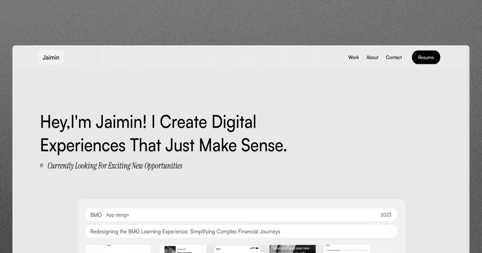This screenshot has height=253, width=482.
Task: Click the dark 'When you open your new' thumbnail
Action: 293,249
